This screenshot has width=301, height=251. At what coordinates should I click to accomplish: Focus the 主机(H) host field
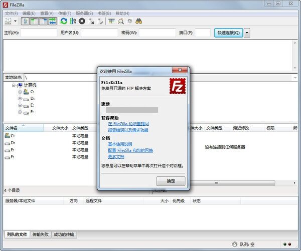tap(39, 33)
